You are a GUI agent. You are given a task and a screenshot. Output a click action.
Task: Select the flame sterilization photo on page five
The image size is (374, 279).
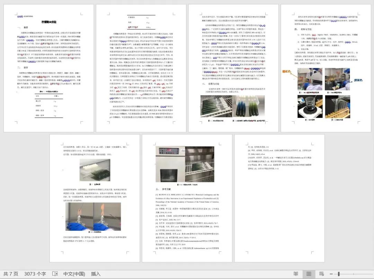coord(93,217)
